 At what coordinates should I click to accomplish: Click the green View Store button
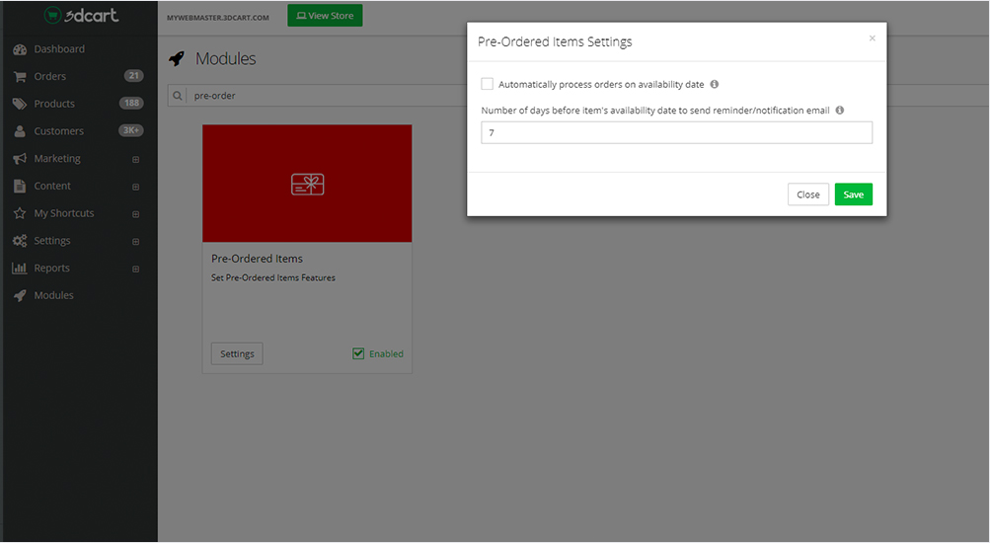click(x=325, y=16)
